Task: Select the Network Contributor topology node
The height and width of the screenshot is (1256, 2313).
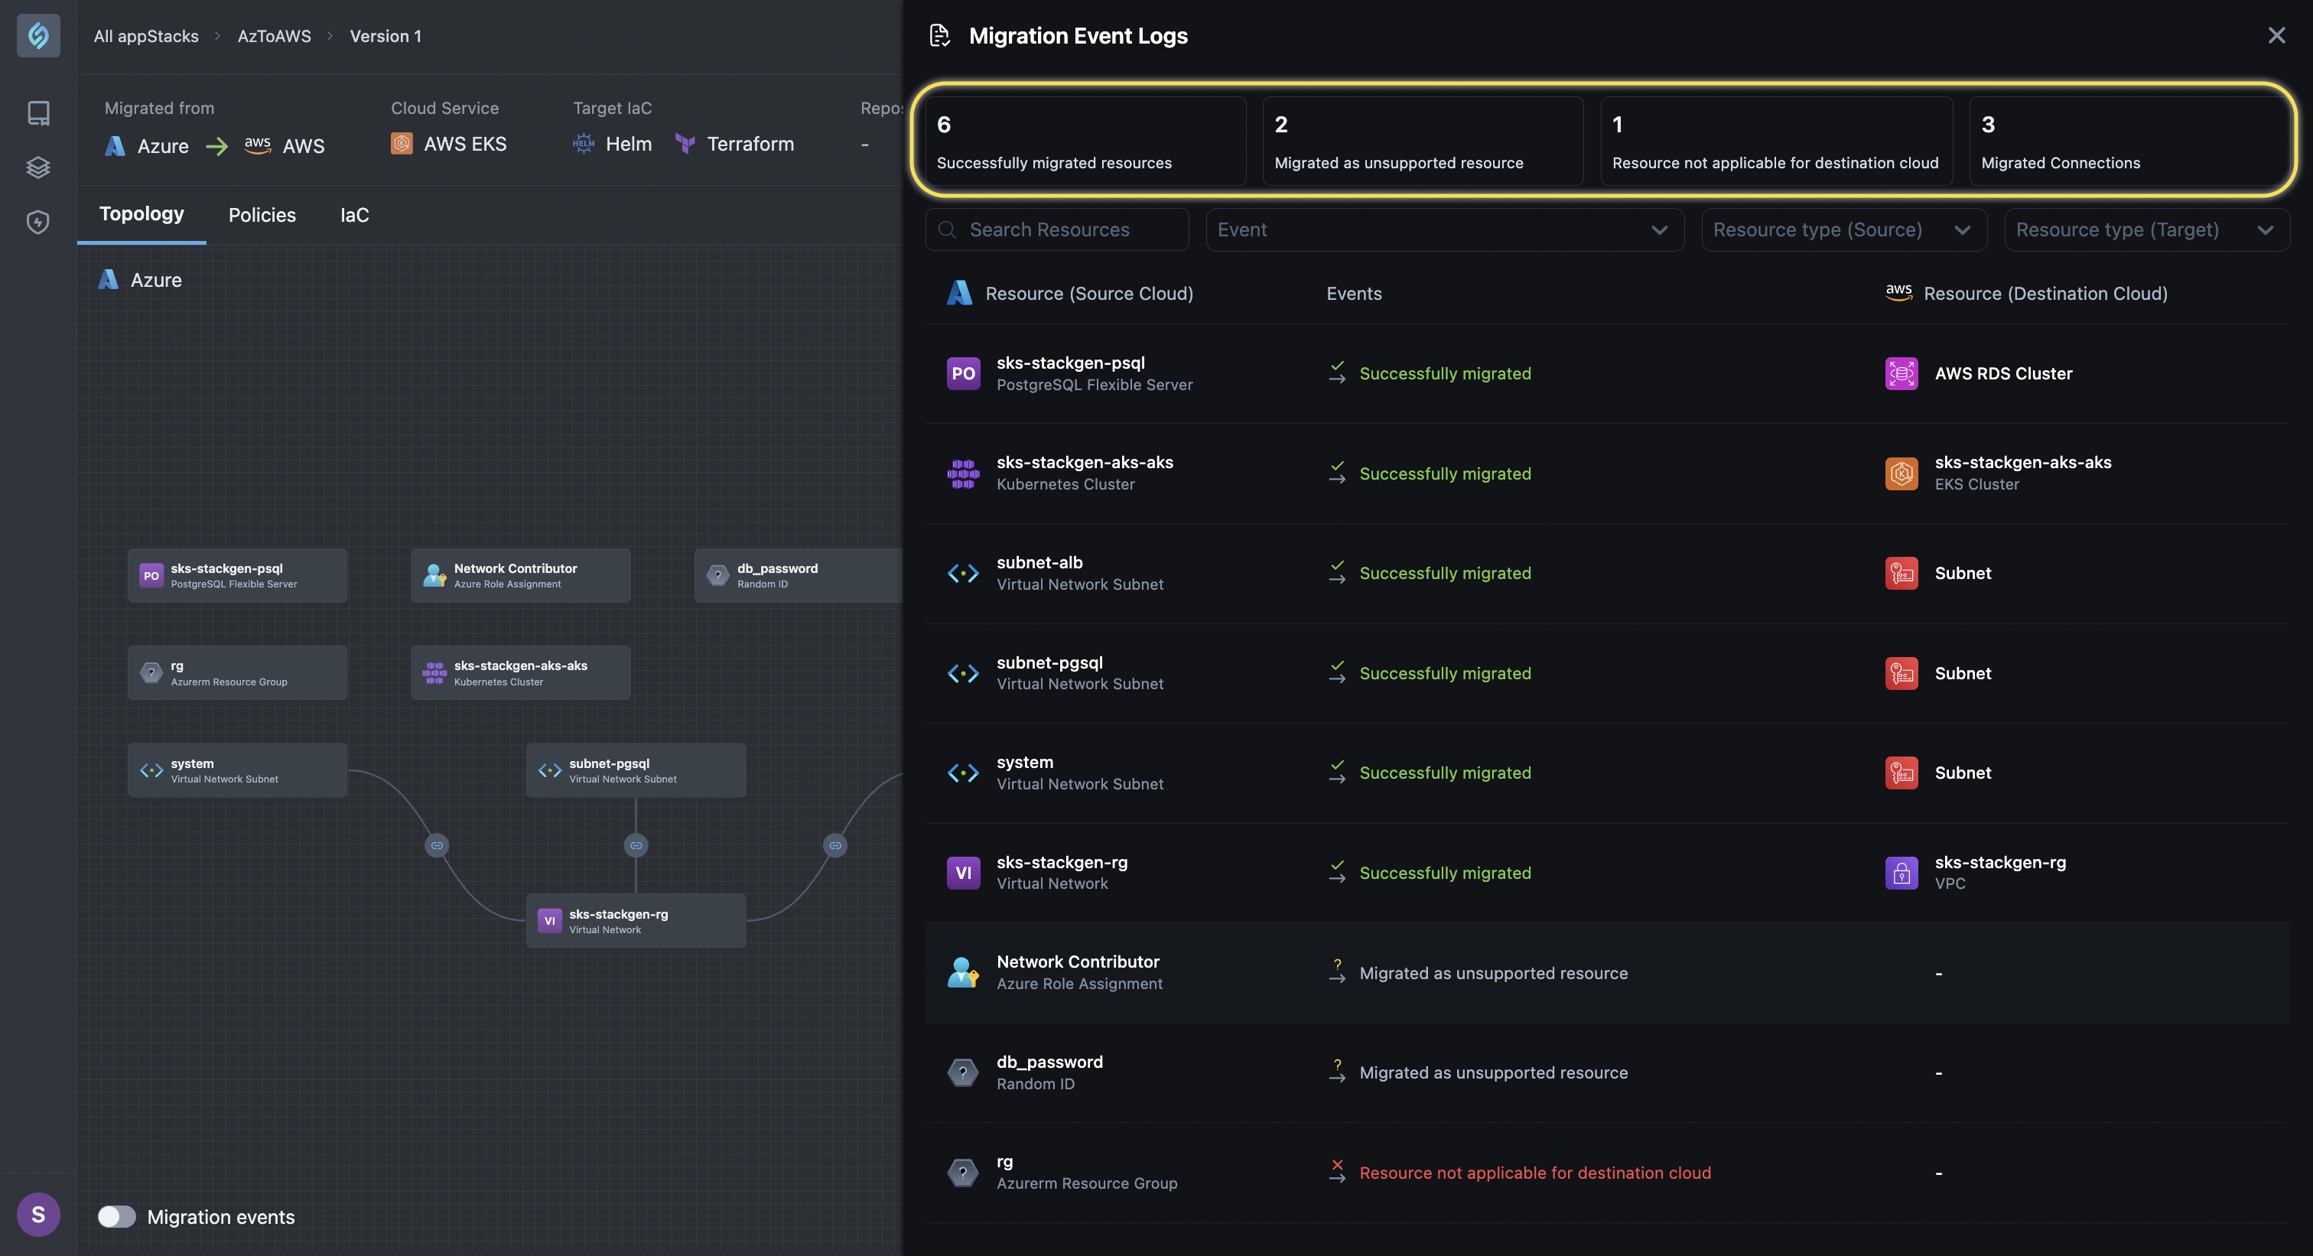Action: pos(521,575)
